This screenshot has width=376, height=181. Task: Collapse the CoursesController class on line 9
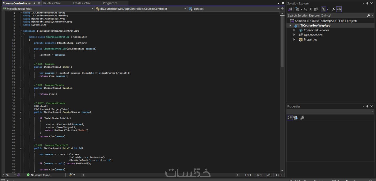[21, 37]
